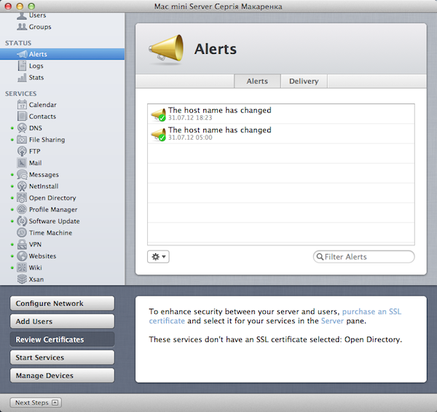Click the large Alerts megaphone header icon

click(x=166, y=49)
